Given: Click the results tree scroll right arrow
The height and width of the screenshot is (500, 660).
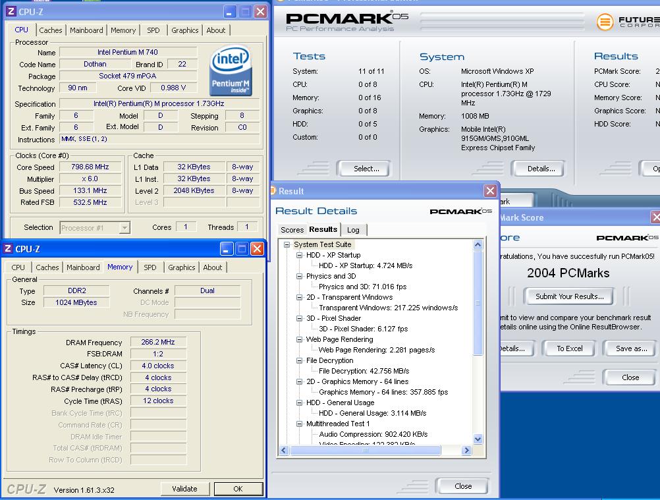Looking at the screenshot, I should pyautogui.click(x=466, y=451).
